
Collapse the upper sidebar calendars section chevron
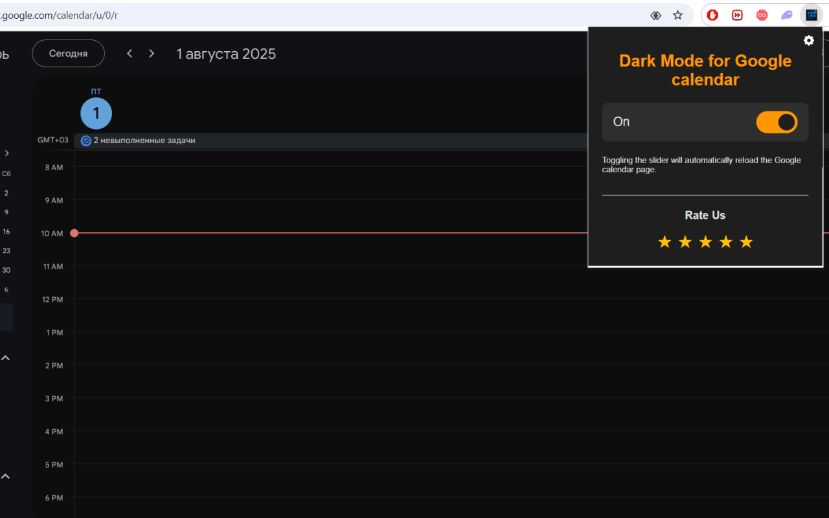(5, 357)
